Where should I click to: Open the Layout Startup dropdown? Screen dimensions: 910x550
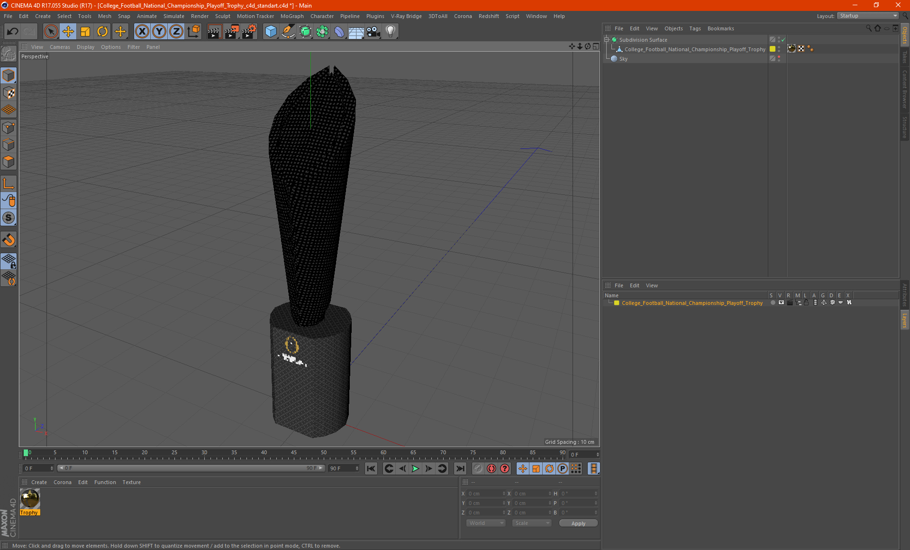click(x=868, y=16)
